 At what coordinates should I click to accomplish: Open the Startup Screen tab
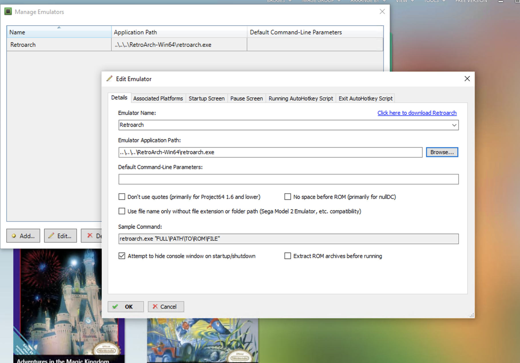point(207,98)
